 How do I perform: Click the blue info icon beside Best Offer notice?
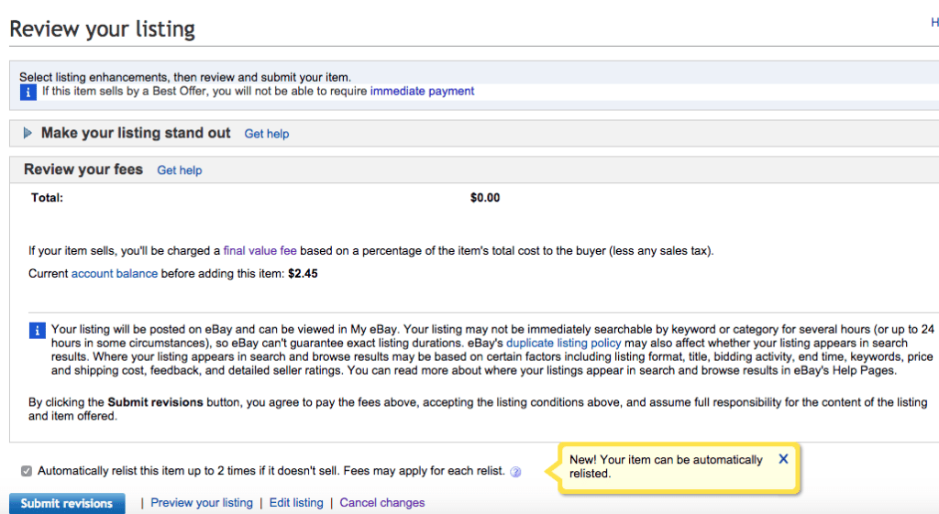(28, 92)
